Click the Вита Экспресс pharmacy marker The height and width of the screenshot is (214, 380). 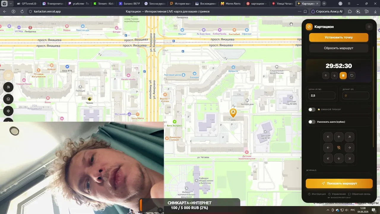click(x=174, y=122)
